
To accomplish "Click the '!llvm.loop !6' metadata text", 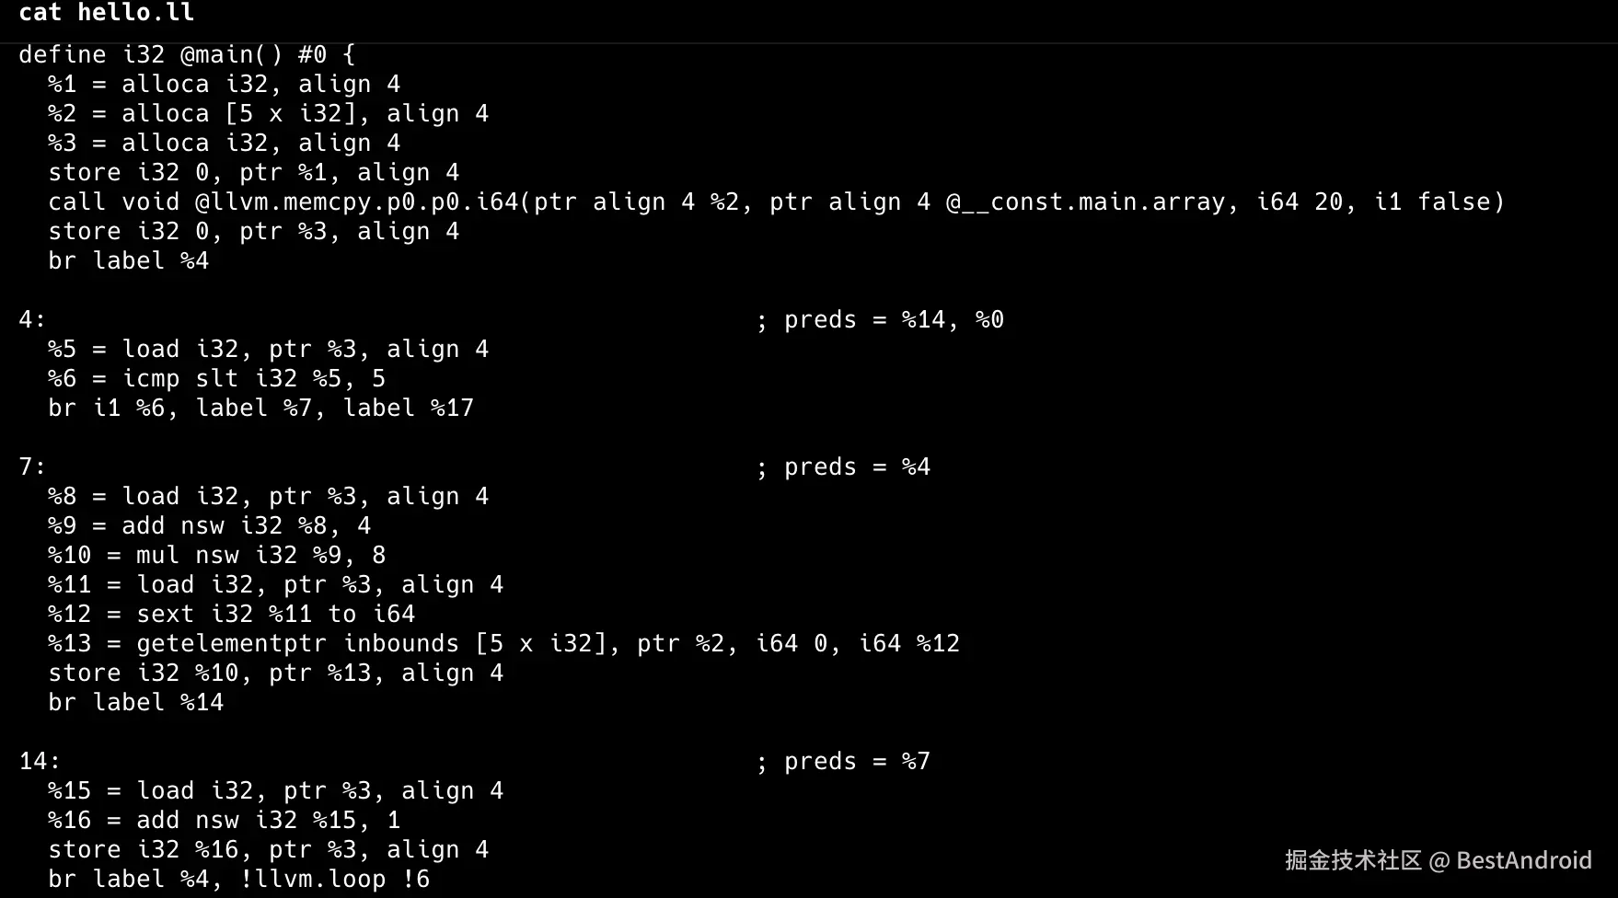I will pyautogui.click(x=335, y=880).
